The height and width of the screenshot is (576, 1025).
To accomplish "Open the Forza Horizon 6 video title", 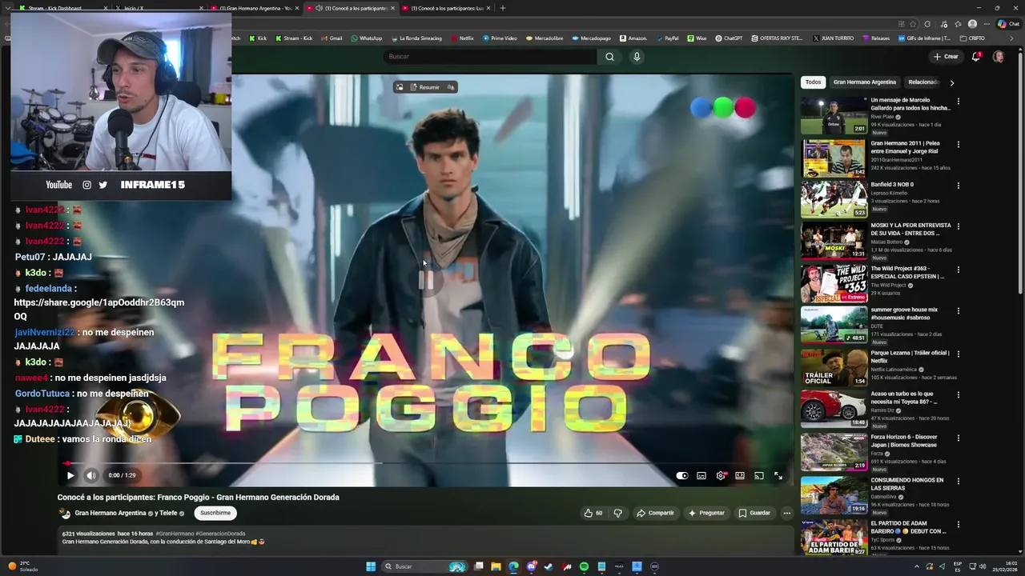I will coord(904,441).
